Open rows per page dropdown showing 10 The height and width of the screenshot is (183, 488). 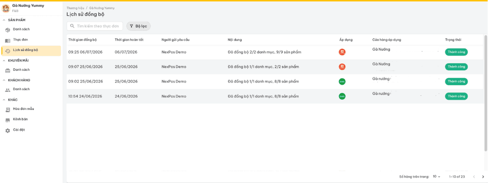point(437,176)
